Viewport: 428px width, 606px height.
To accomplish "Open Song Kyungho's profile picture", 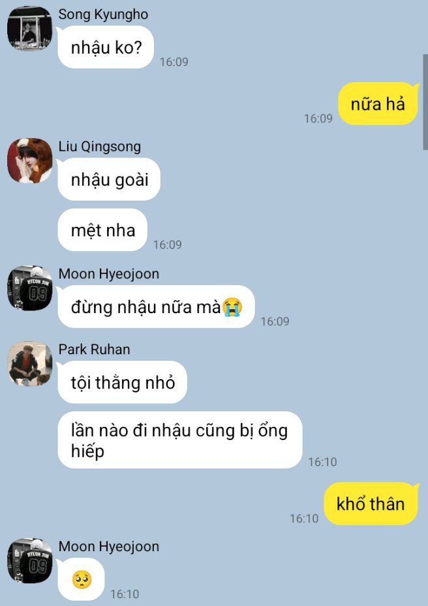I will pos(30,28).
